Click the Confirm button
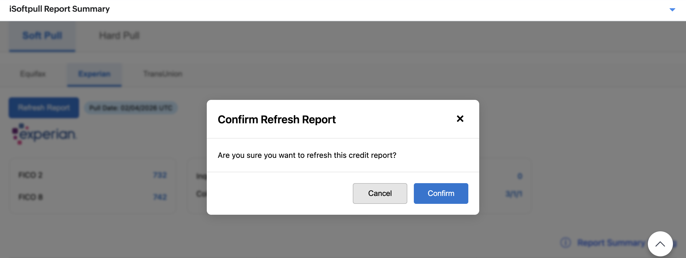This screenshot has height=258, width=686. point(441,193)
